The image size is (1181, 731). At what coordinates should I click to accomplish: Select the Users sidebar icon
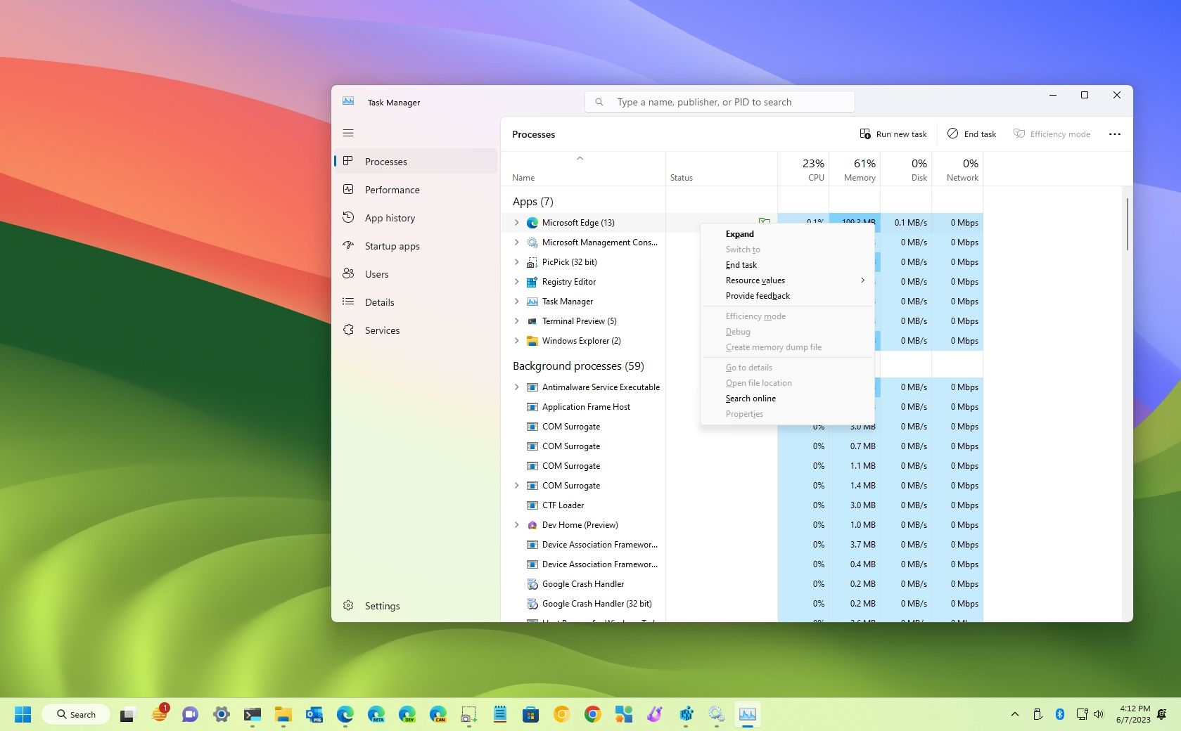coord(350,273)
